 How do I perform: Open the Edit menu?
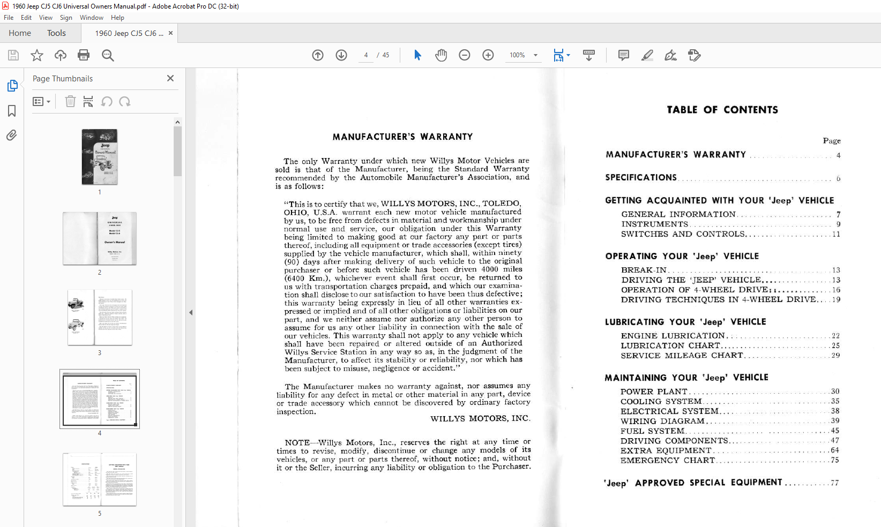[26, 18]
